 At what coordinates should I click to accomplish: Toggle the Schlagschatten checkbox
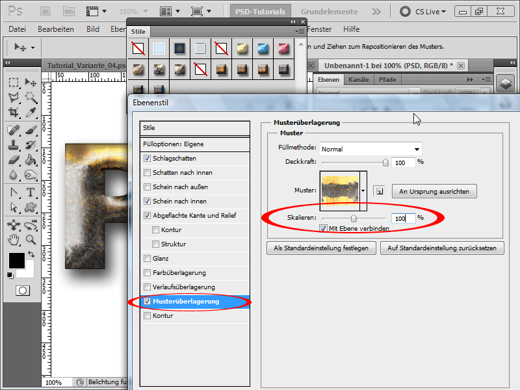tap(148, 159)
